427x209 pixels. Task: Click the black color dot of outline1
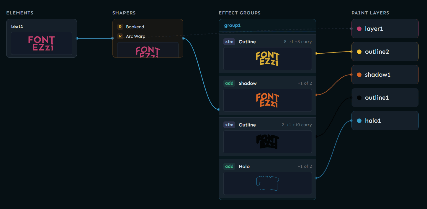[359, 98]
